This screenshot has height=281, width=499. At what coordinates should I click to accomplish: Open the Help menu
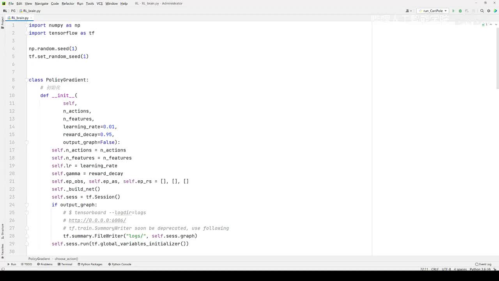point(124,4)
